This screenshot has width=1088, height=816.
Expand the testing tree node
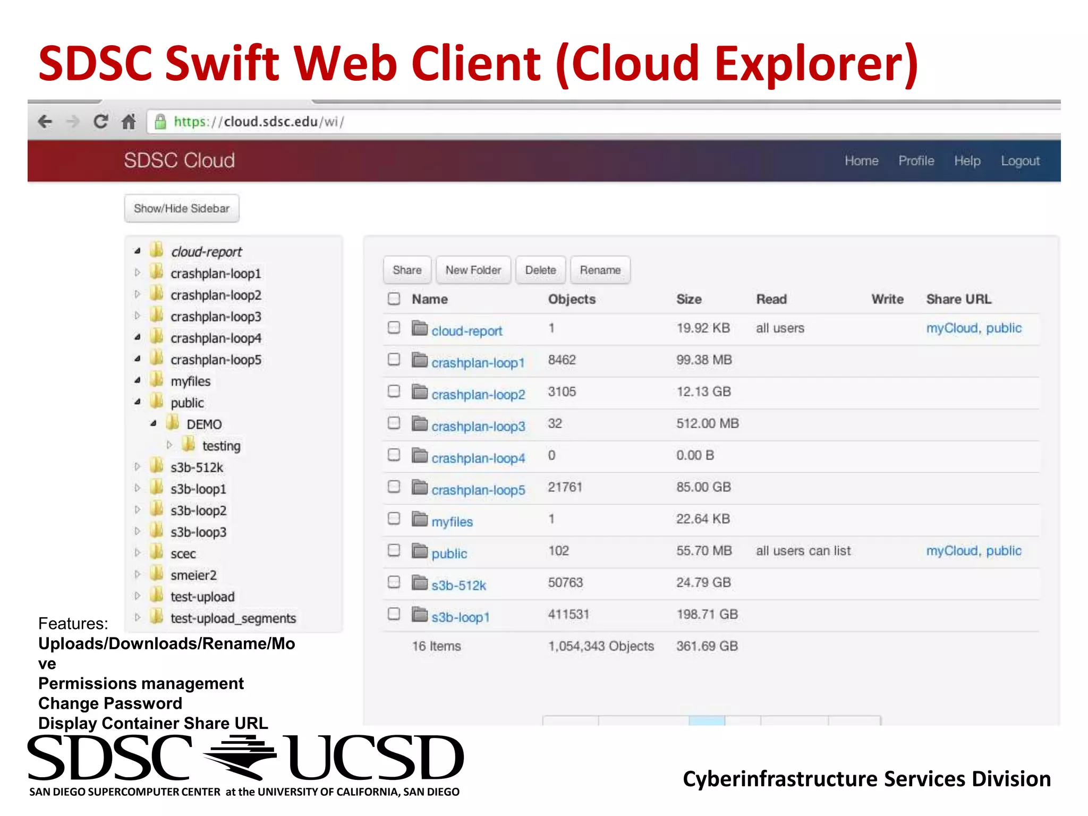click(x=169, y=445)
